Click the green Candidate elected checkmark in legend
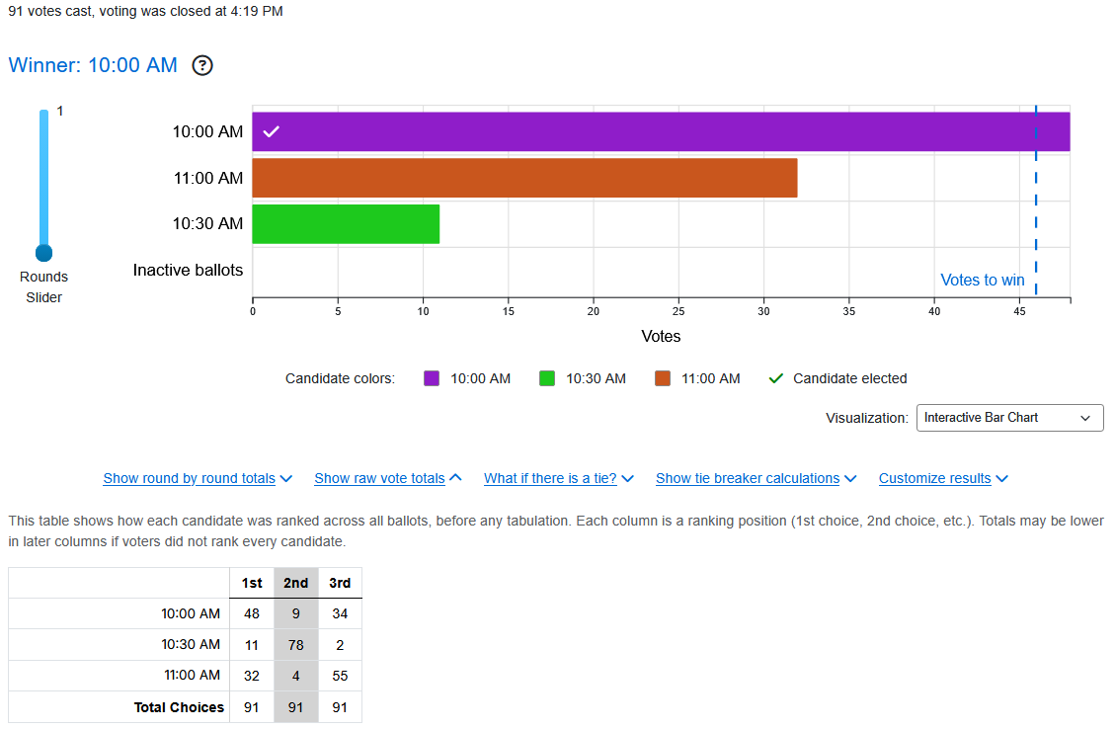The image size is (1115, 729). 776,378
